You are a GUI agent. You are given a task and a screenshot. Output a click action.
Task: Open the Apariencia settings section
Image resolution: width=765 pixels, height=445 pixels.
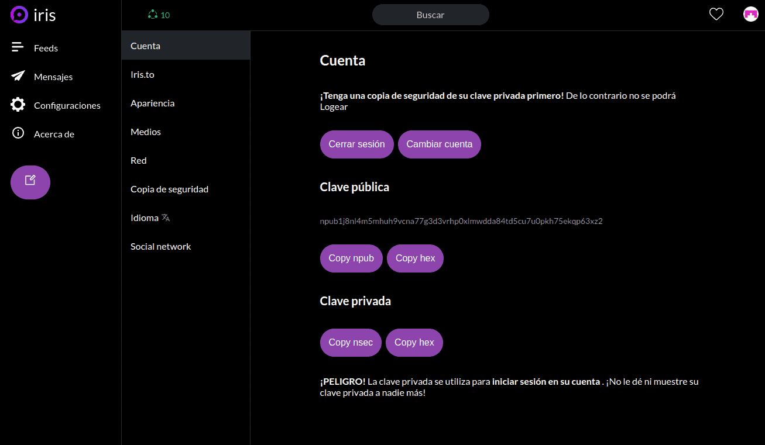pyautogui.click(x=186, y=103)
